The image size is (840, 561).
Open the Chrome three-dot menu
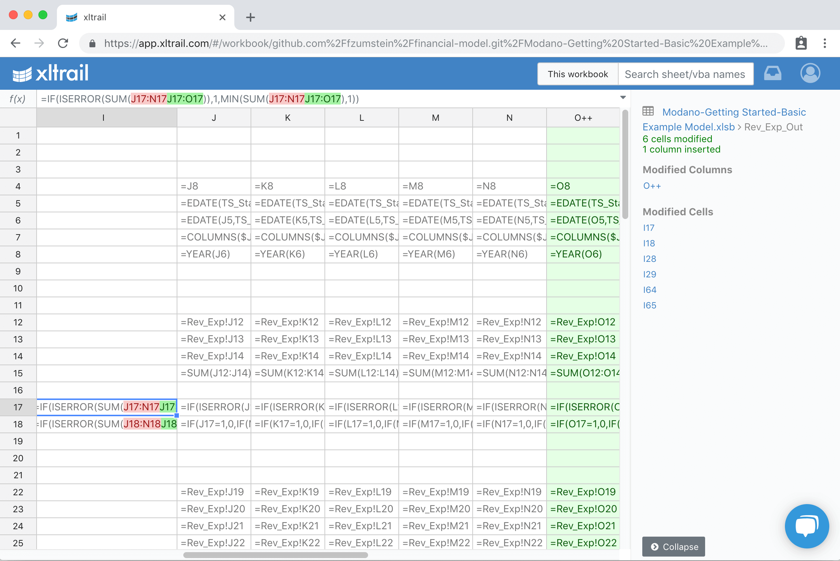tap(825, 44)
